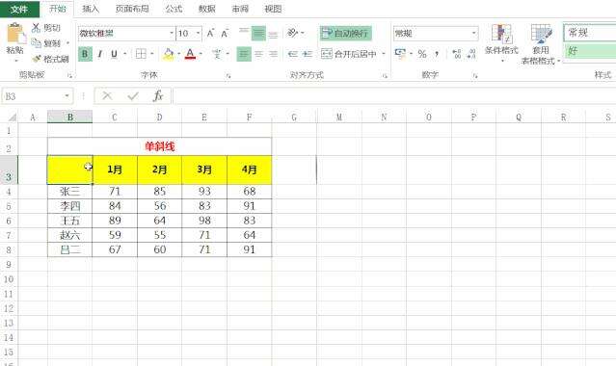
Task: Click the fill color paint bucket
Action: tap(168, 54)
